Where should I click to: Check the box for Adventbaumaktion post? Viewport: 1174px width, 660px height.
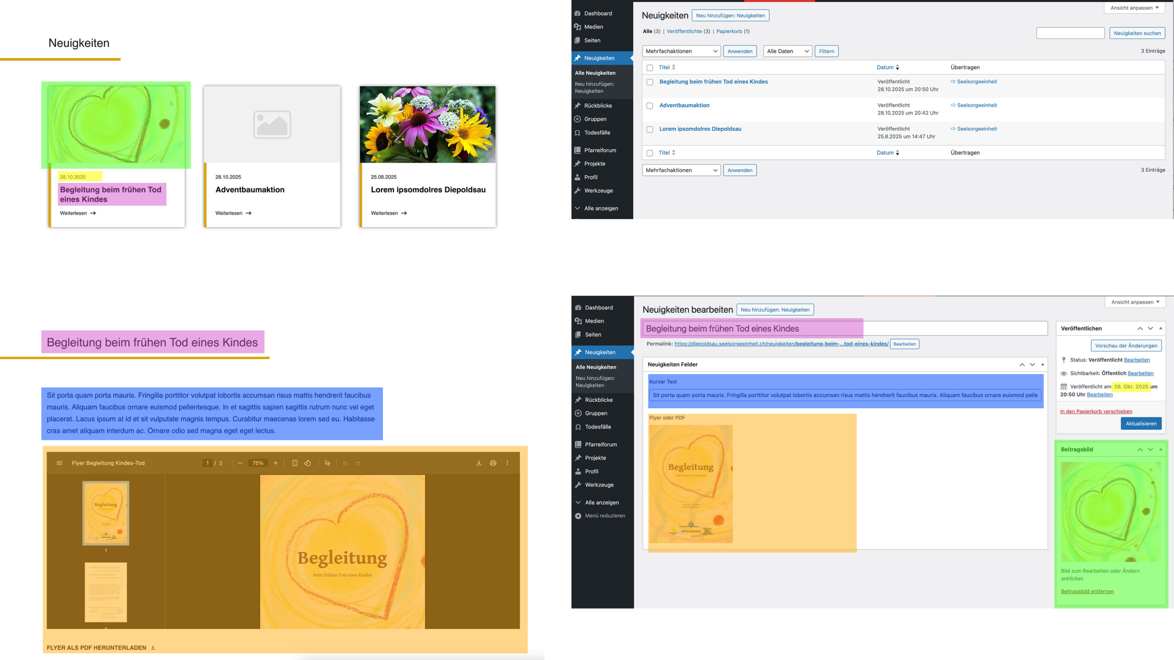pos(650,106)
